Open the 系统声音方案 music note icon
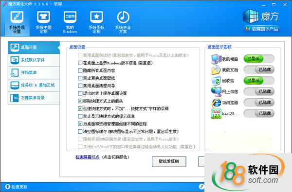The image size is (292, 192). (123, 17)
